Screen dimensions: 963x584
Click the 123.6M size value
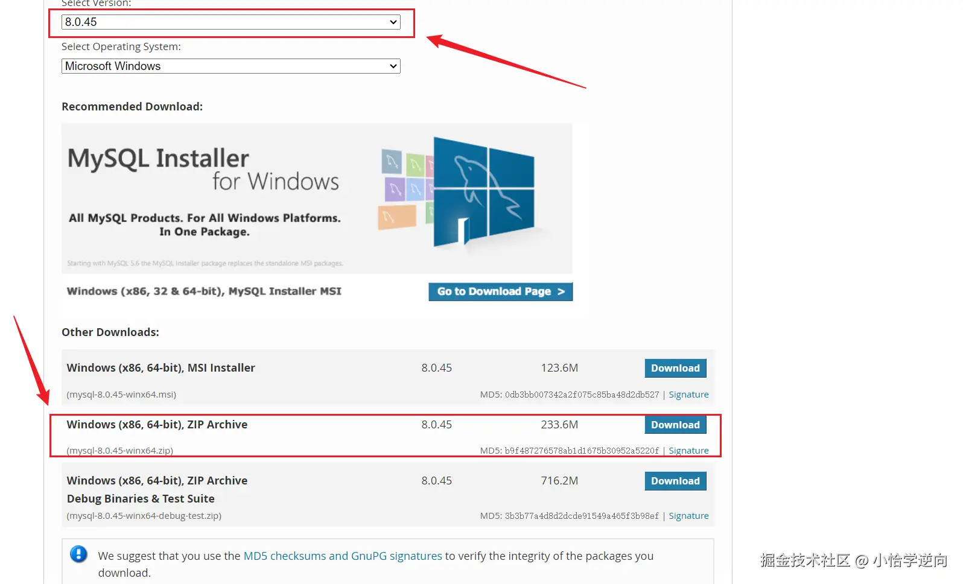559,368
